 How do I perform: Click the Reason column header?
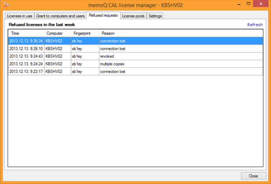(181, 33)
